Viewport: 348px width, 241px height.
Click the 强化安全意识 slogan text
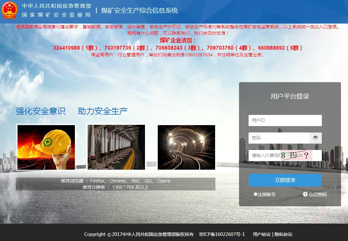[41, 111]
